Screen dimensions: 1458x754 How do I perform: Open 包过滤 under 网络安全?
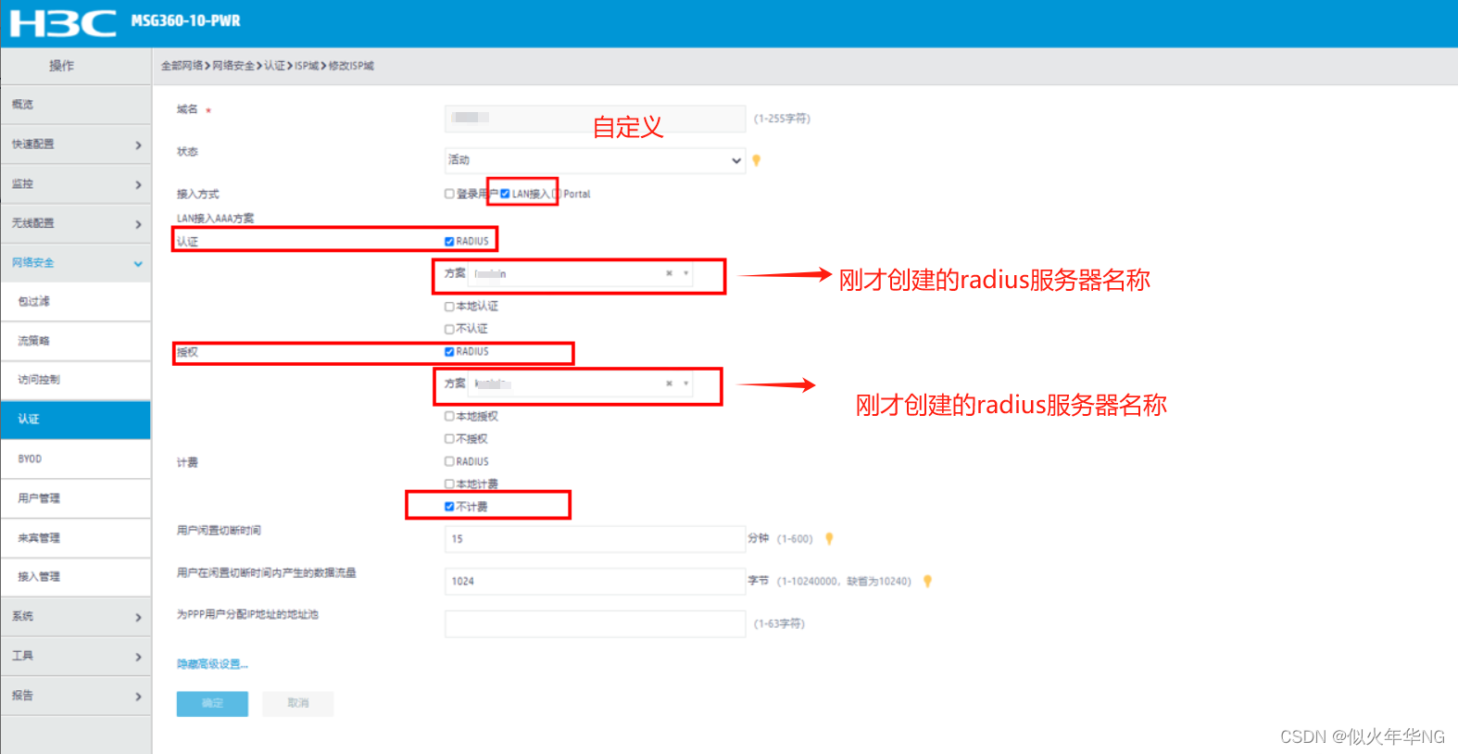point(76,302)
